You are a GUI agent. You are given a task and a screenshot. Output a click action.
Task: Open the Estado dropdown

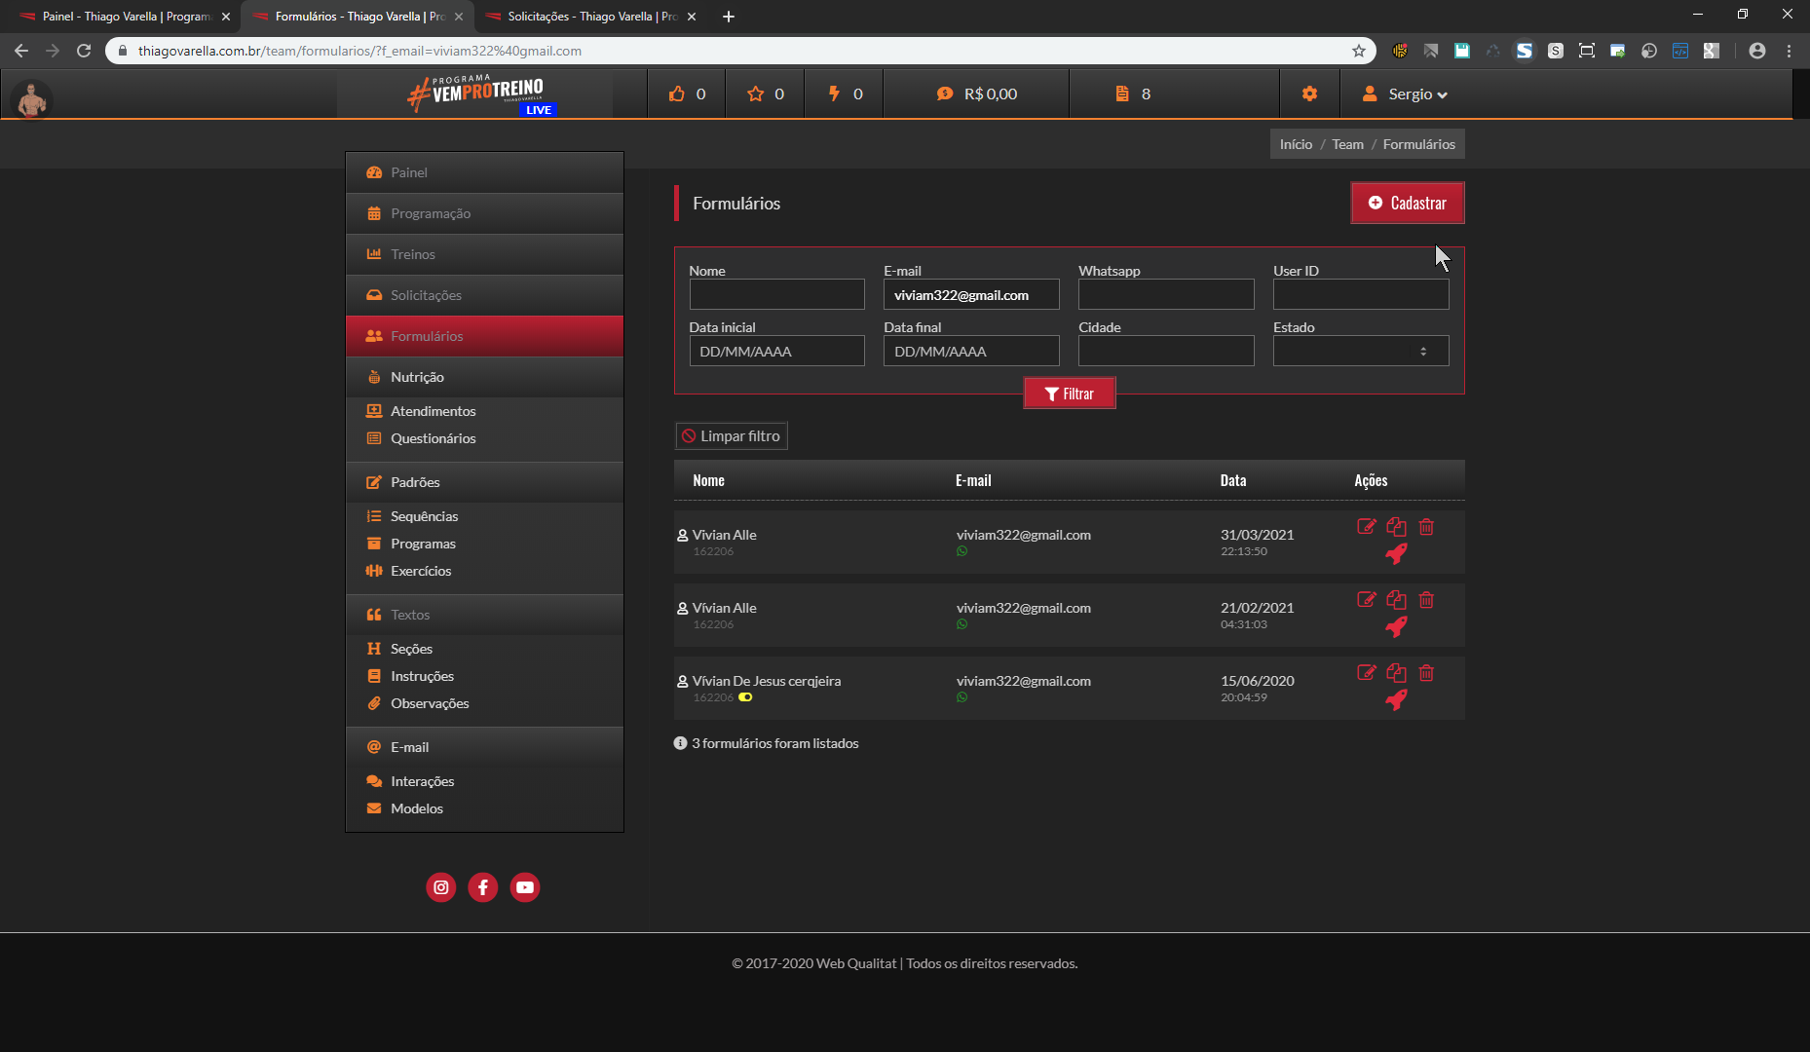click(1360, 351)
